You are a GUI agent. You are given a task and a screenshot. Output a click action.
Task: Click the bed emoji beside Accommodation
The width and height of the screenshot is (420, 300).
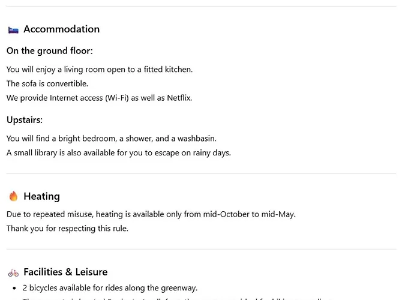(x=13, y=29)
